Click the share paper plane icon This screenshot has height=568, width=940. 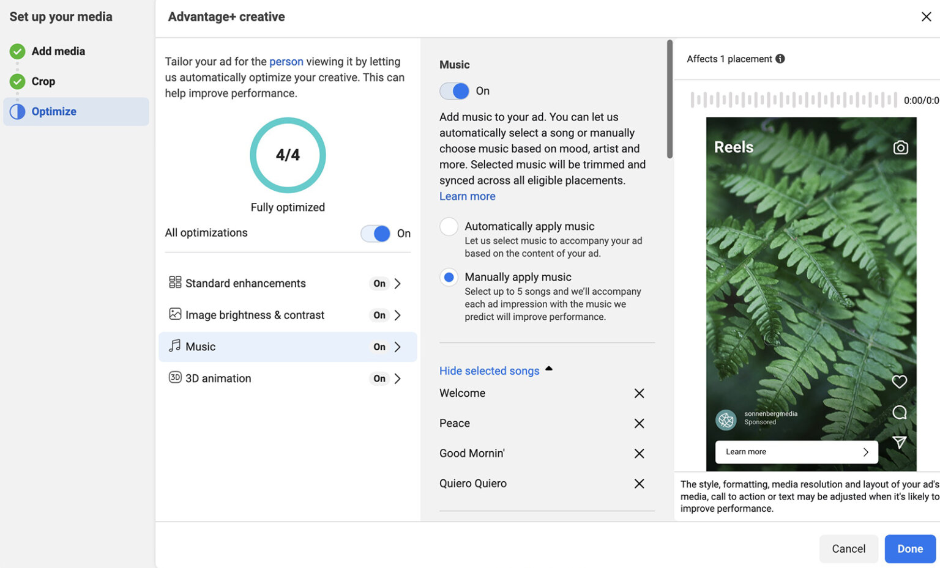[899, 442]
